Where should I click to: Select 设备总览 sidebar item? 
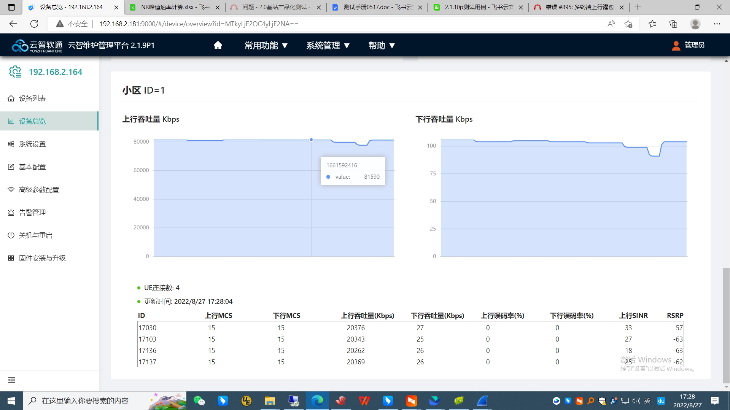(49, 121)
